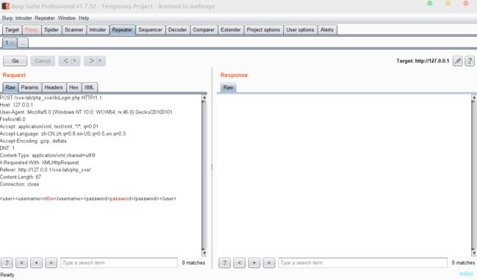Image resolution: width=477 pixels, height=280 pixels.
Task: Switch to the Intruder tool tab
Action: click(98, 30)
